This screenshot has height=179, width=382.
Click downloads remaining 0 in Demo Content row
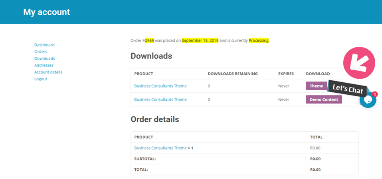tap(209, 99)
